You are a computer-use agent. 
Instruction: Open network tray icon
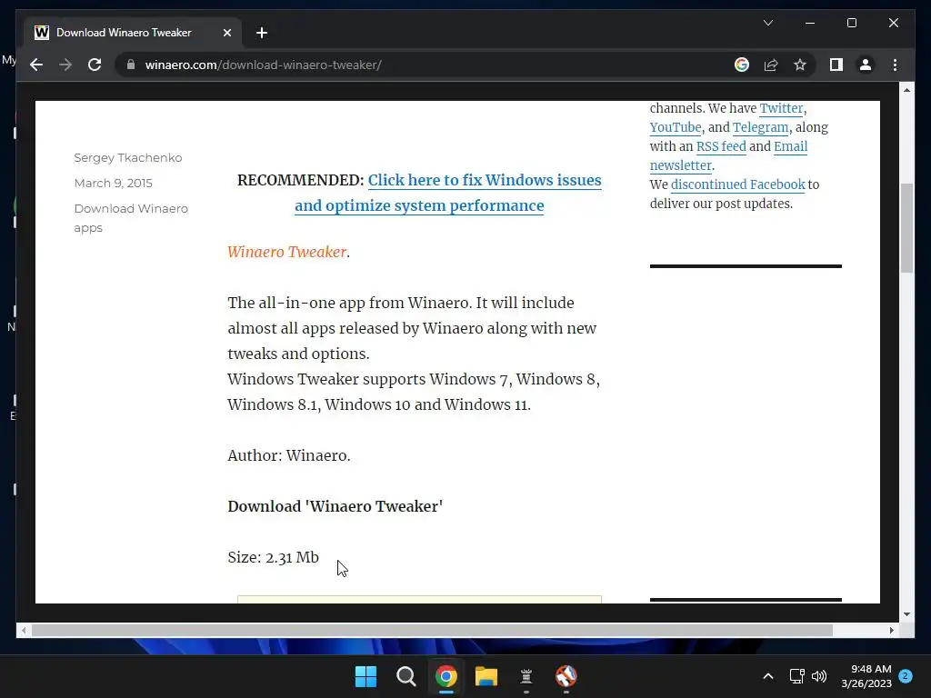(x=796, y=676)
